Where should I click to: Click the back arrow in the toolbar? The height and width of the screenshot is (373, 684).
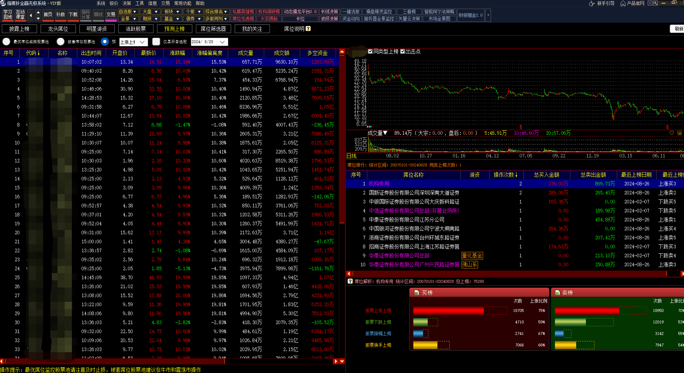point(31,15)
